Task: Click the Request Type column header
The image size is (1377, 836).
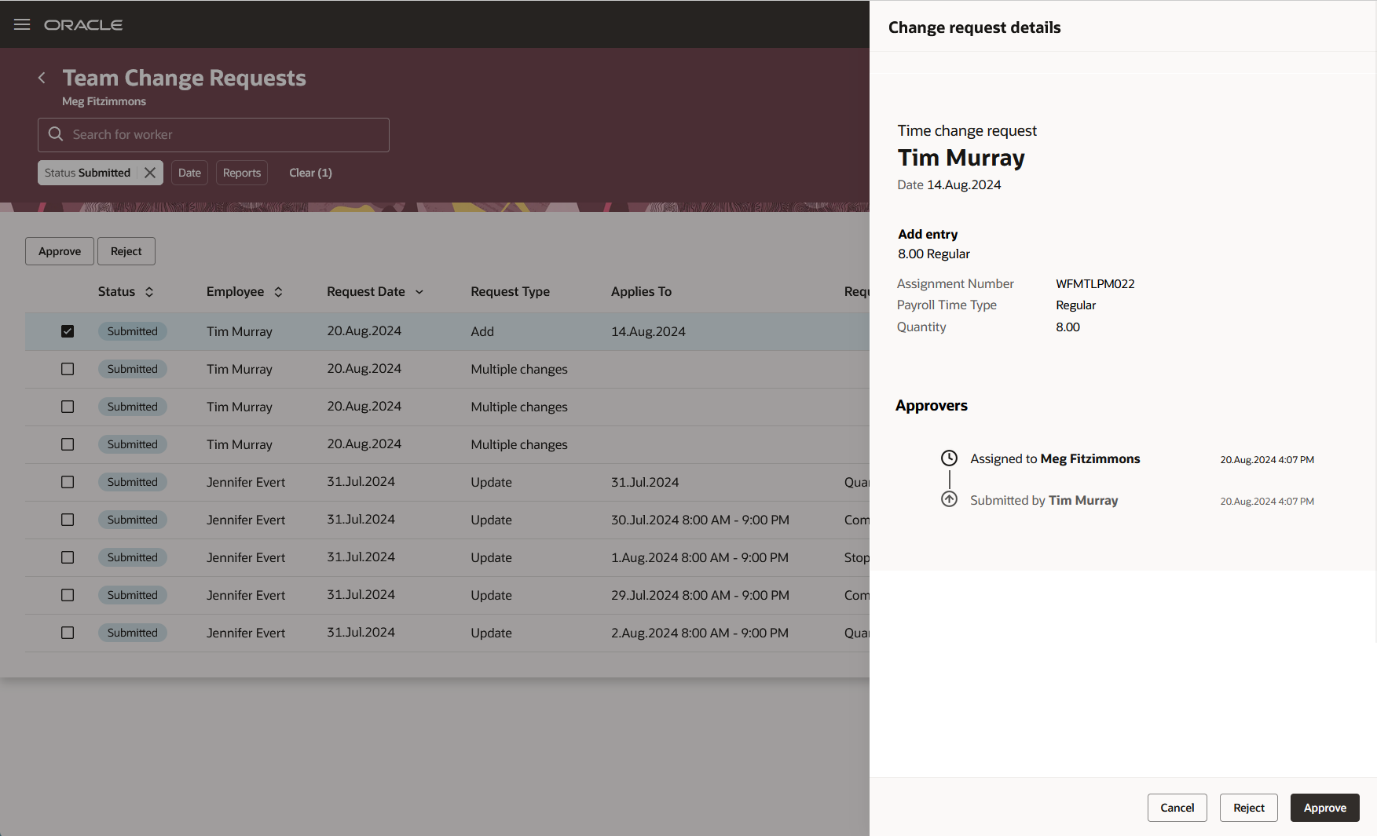Action: coord(511,292)
